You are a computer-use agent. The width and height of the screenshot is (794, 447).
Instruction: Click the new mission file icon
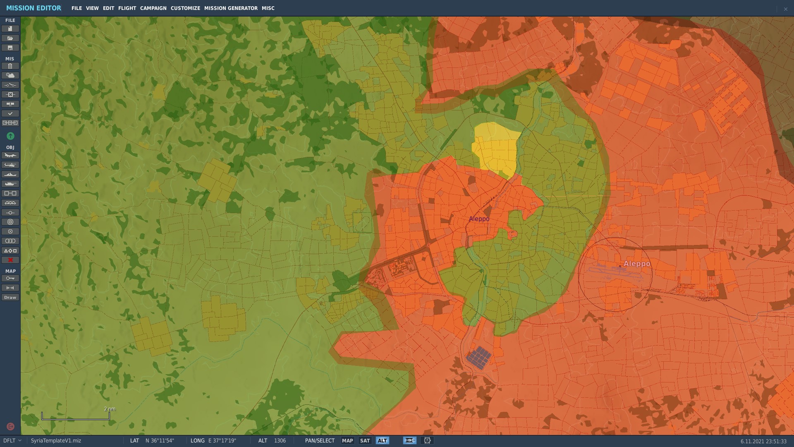pos(10,29)
